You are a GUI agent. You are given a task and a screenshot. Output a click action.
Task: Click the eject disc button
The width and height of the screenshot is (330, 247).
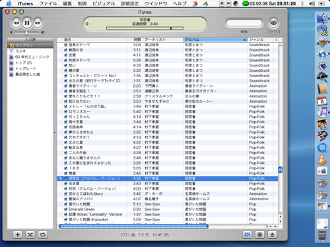tap(272, 234)
